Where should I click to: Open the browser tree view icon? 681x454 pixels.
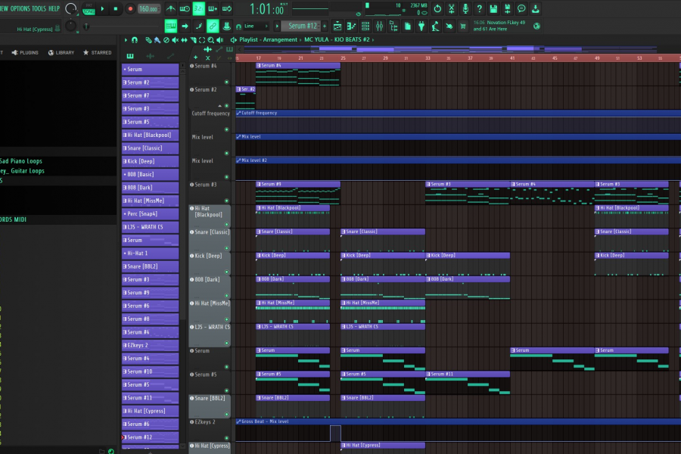pyautogui.click(x=393, y=26)
